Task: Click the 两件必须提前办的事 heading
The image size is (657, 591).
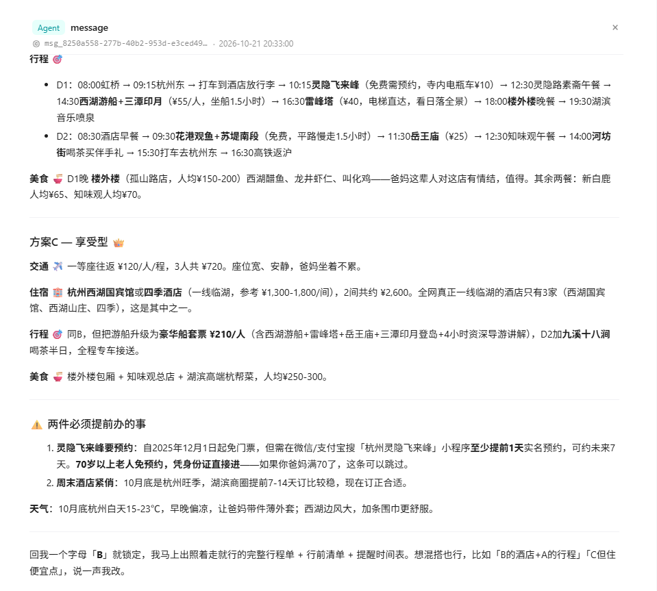Action: [x=97, y=424]
